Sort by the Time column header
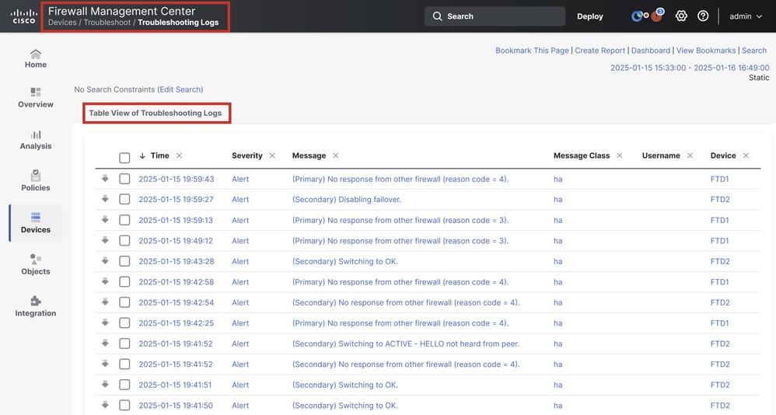The image size is (776, 415). 159,155
